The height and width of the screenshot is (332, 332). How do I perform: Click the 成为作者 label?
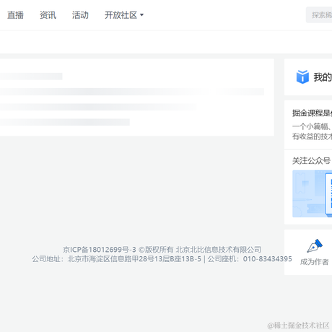315,262
